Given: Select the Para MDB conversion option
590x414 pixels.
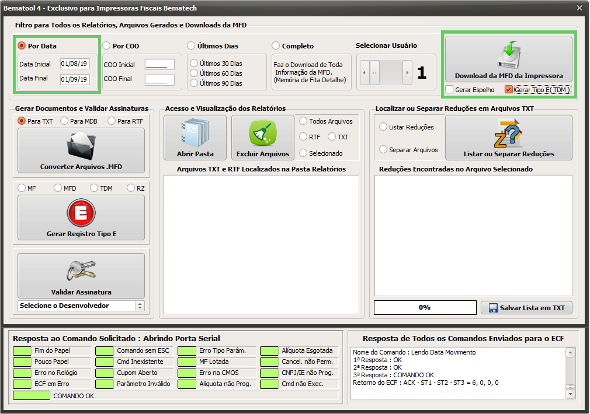Looking at the screenshot, I should coord(64,121).
